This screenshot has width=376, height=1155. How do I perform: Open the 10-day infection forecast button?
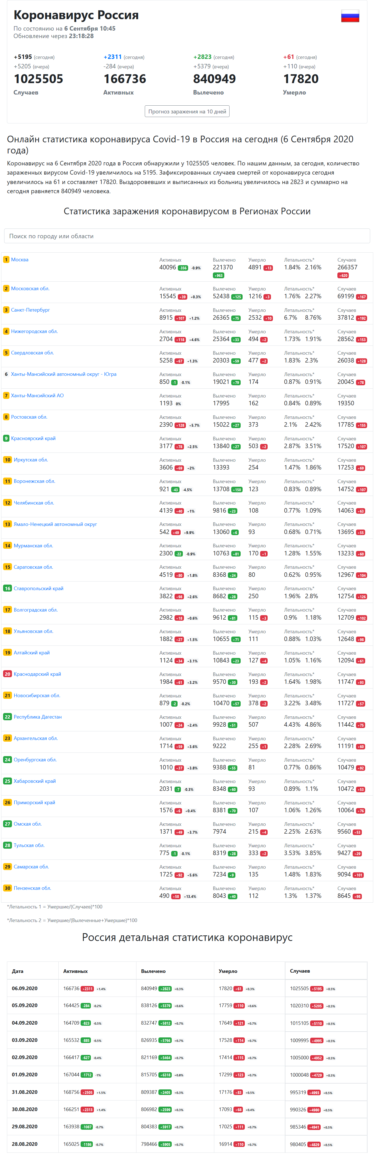coord(187,111)
